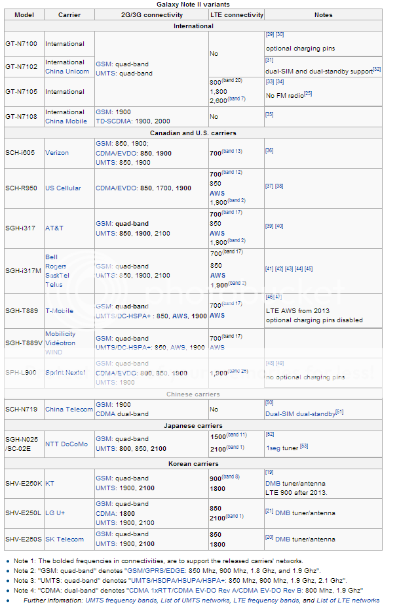
Task: Click CDMA/EVDO link in US Cellular row
Action: (116, 188)
